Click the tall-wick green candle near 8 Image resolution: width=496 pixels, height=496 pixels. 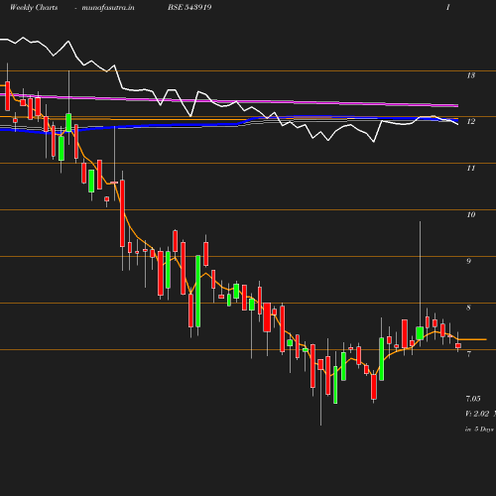click(420, 333)
